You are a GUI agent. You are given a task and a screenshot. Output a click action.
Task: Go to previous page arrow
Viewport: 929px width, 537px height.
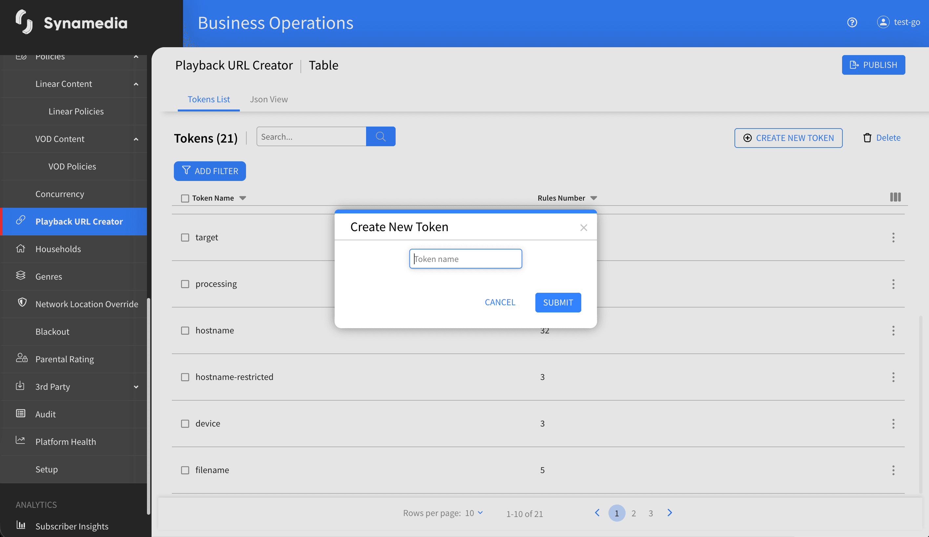[x=597, y=513]
